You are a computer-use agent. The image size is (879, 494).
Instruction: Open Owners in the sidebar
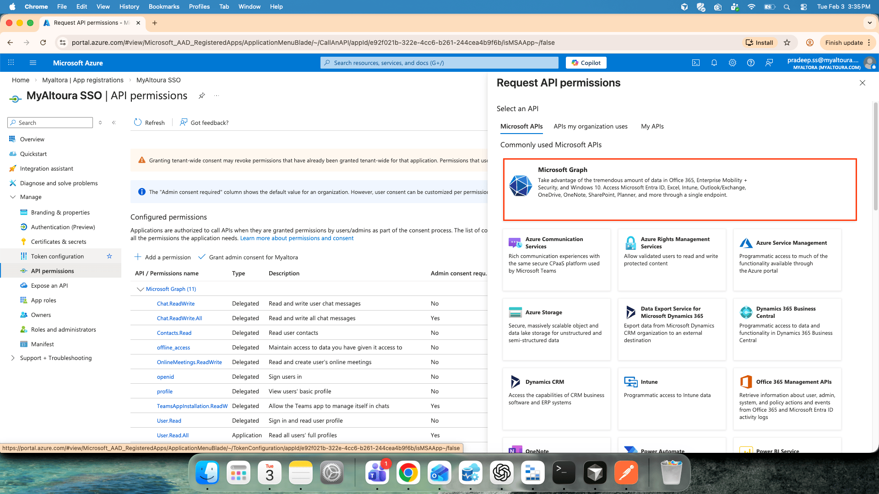tap(41, 315)
